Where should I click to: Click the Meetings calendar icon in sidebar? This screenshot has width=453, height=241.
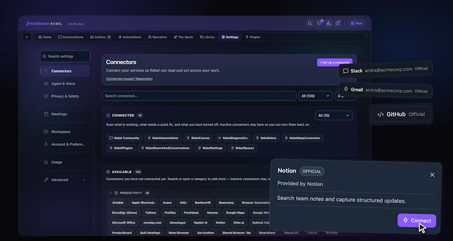[46, 114]
